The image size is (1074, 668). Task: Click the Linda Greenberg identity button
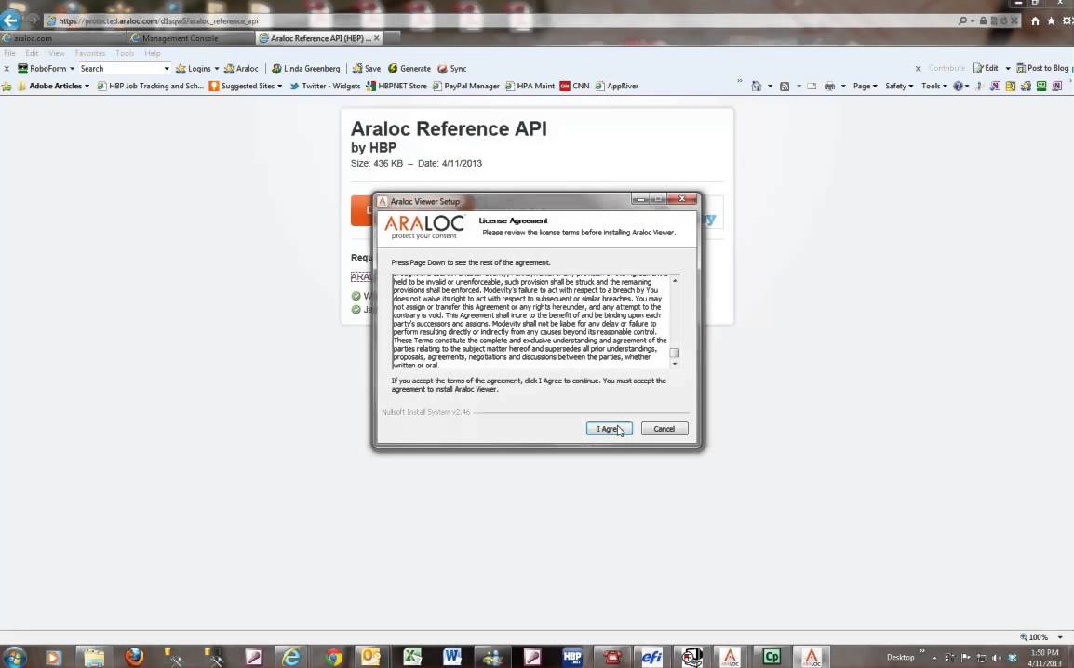point(305,69)
